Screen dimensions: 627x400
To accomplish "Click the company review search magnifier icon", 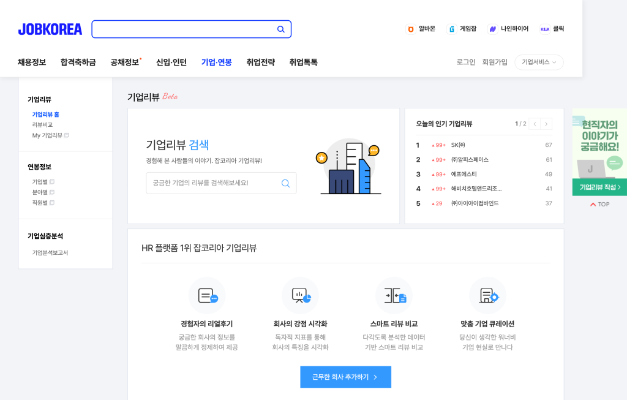I will click(285, 183).
